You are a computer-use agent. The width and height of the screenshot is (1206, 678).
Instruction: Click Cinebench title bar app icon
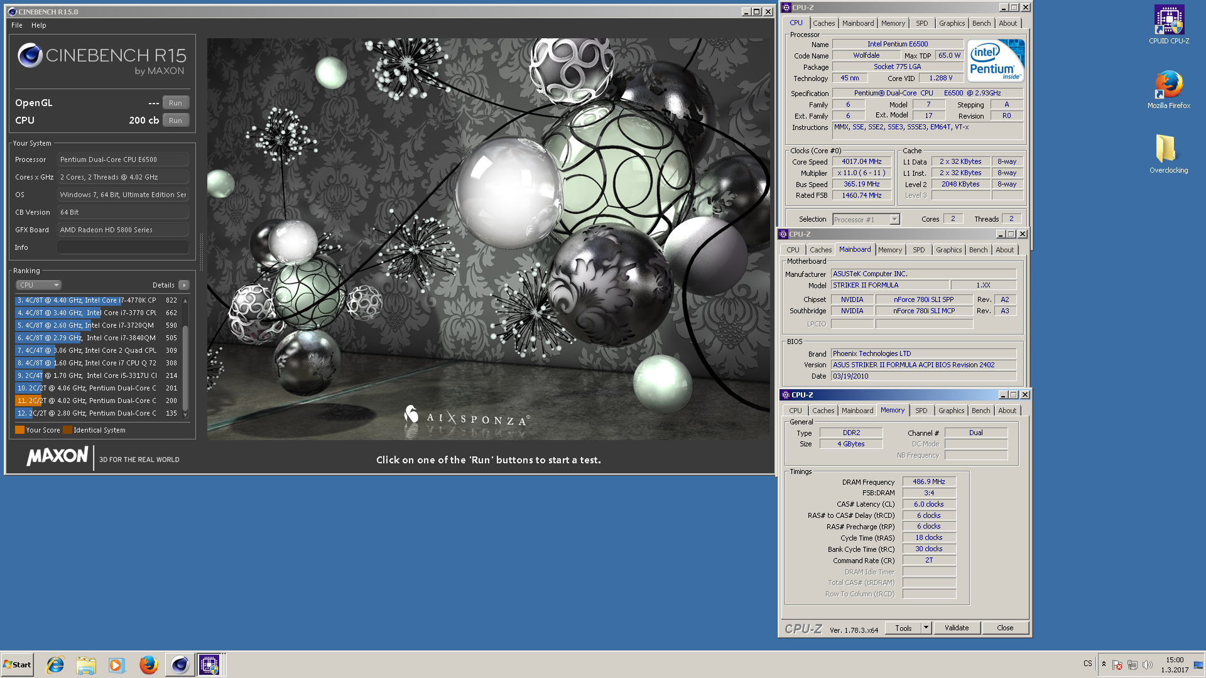tap(12, 12)
